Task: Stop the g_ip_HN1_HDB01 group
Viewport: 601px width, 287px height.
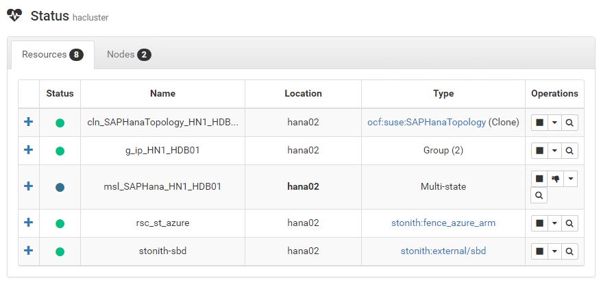Action: [x=540, y=151]
